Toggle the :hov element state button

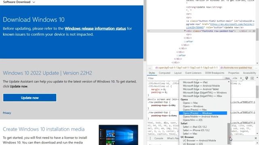[227, 78]
